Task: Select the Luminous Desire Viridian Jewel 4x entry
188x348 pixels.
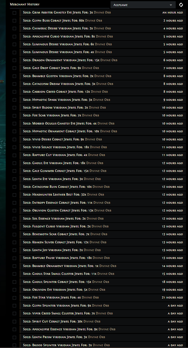Action: pos(103,52)
